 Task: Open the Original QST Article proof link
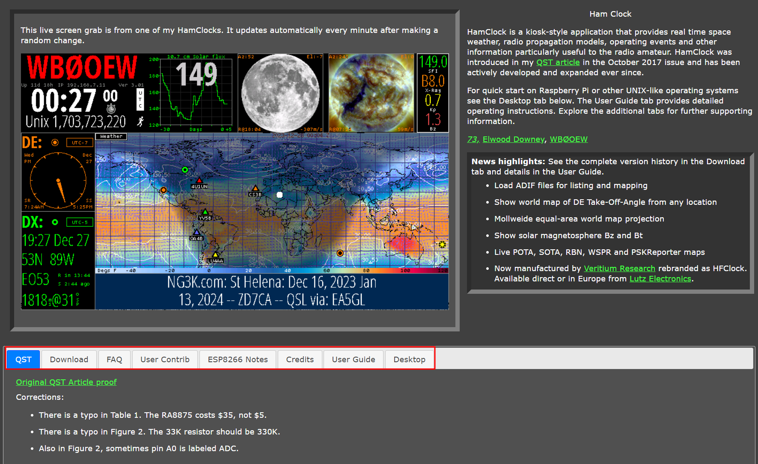[x=66, y=382]
